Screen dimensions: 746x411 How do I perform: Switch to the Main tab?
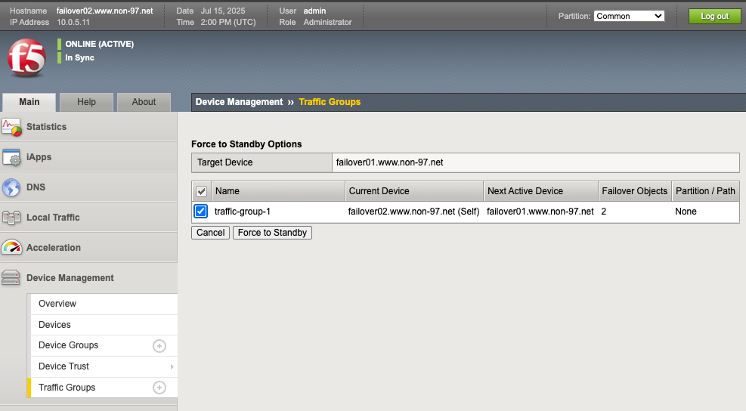tap(29, 102)
